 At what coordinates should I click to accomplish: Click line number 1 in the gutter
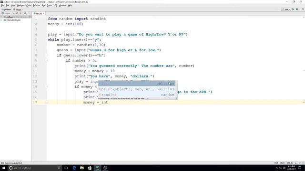(x=36, y=19)
